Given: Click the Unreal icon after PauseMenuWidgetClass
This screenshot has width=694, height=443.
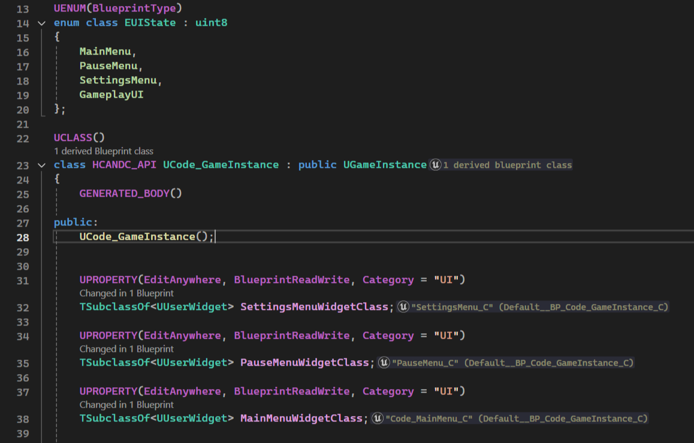Looking at the screenshot, I should pos(383,363).
